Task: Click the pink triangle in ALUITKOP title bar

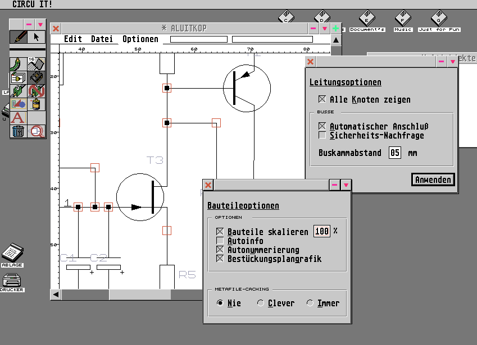Action: click(x=325, y=29)
